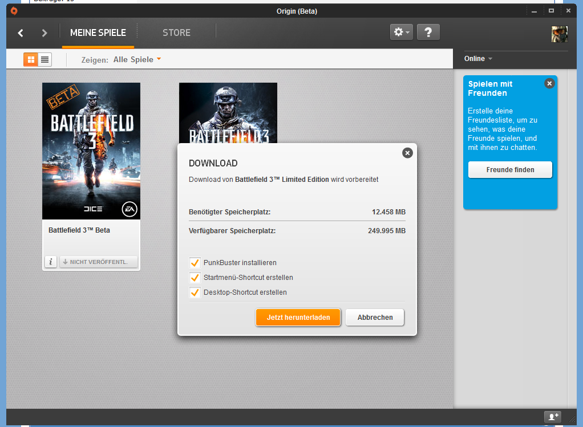This screenshot has height=427, width=583.
Task: Click the Battlefield 3™ Beta title text
Action: pyautogui.click(x=79, y=230)
